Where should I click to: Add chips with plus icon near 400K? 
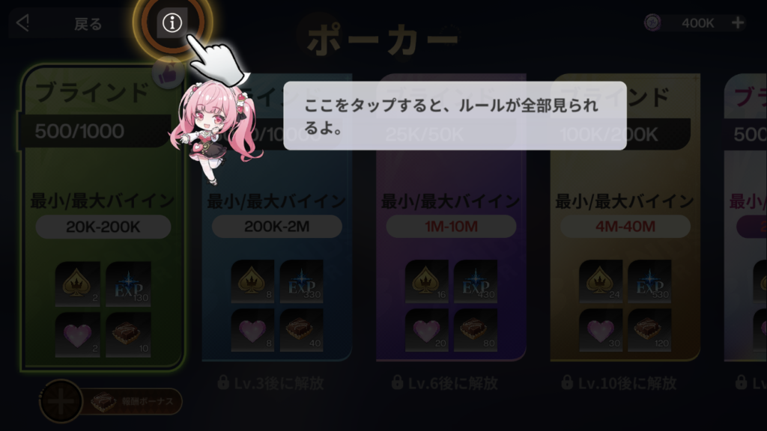(738, 22)
